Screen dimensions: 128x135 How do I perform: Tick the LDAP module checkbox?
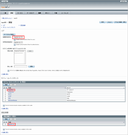click(5, 96)
